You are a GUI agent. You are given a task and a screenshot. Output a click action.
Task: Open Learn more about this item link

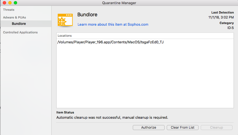coord(113,24)
